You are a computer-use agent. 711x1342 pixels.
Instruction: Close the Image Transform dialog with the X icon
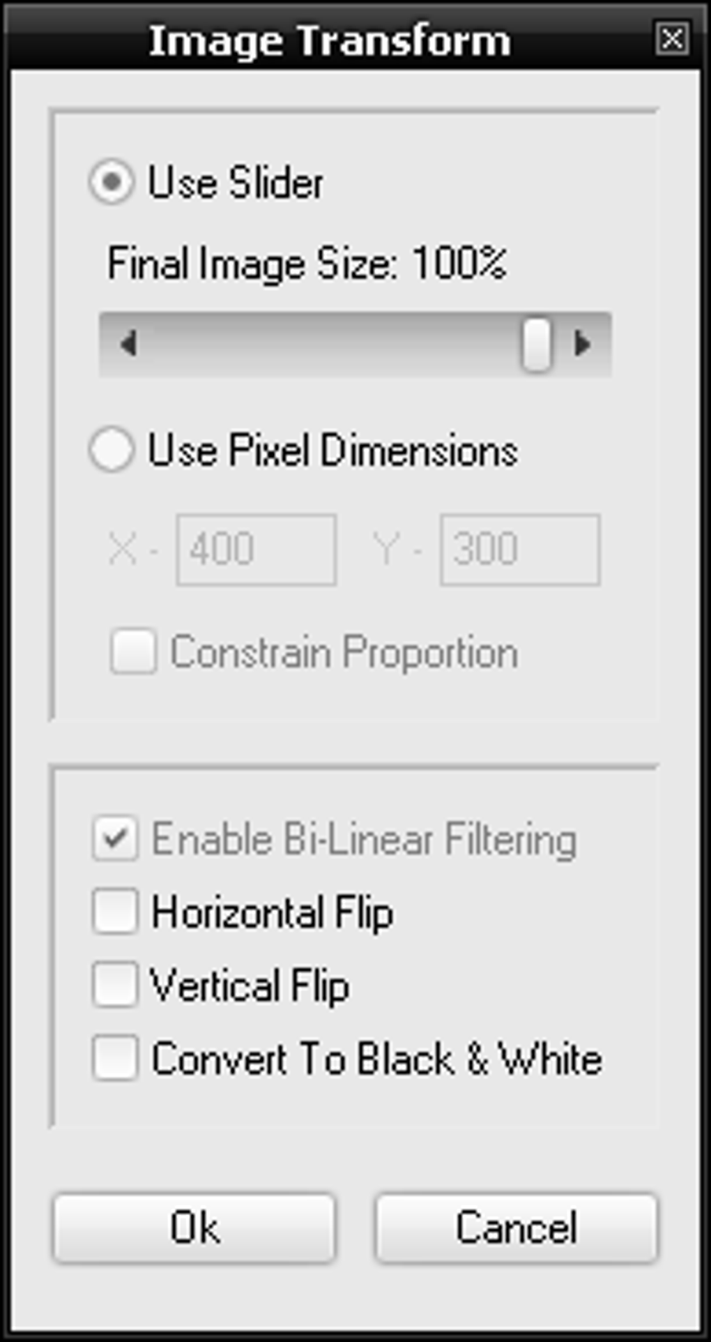click(x=672, y=38)
